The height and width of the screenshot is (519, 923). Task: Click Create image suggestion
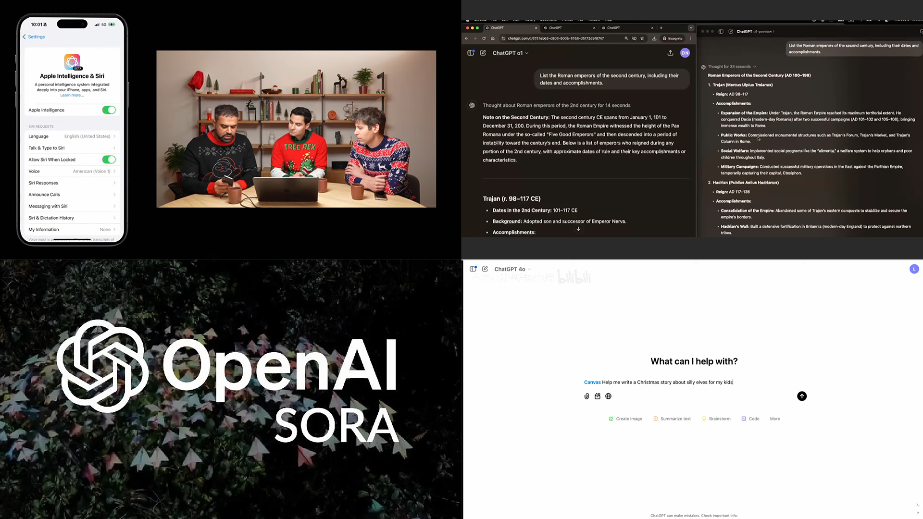(x=625, y=419)
